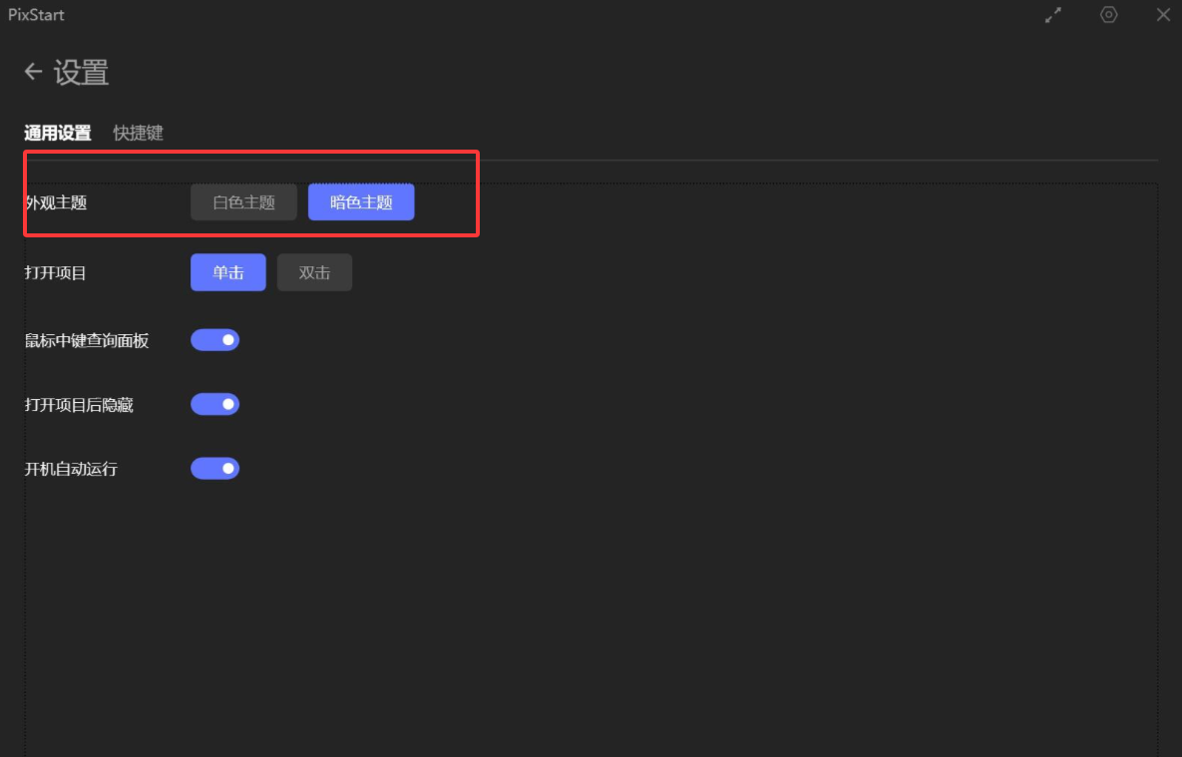Pick the 双击 open mode
The image size is (1182, 757).
click(314, 272)
